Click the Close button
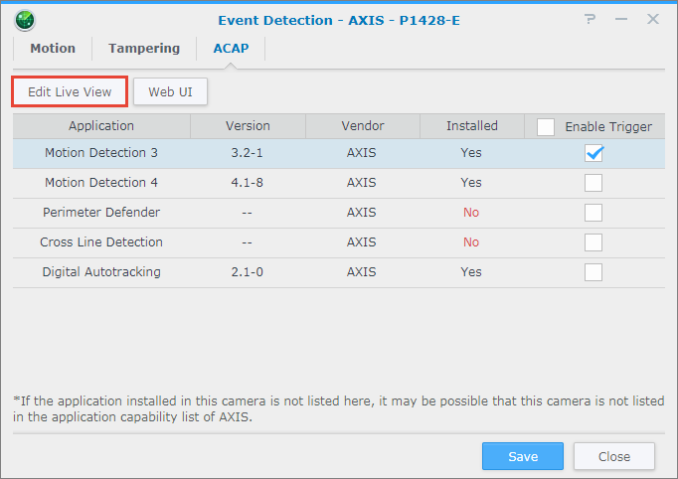This screenshot has width=678, height=479. pos(614,456)
